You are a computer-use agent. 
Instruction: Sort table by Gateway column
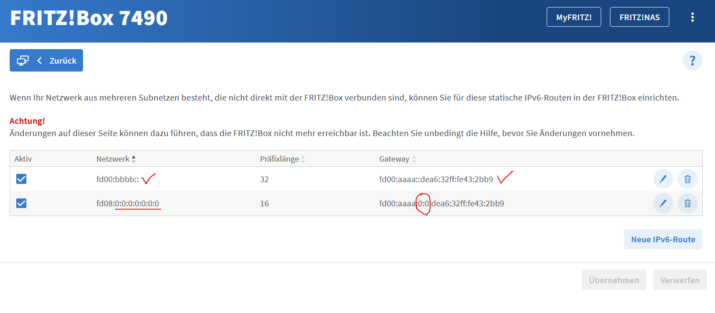click(397, 159)
